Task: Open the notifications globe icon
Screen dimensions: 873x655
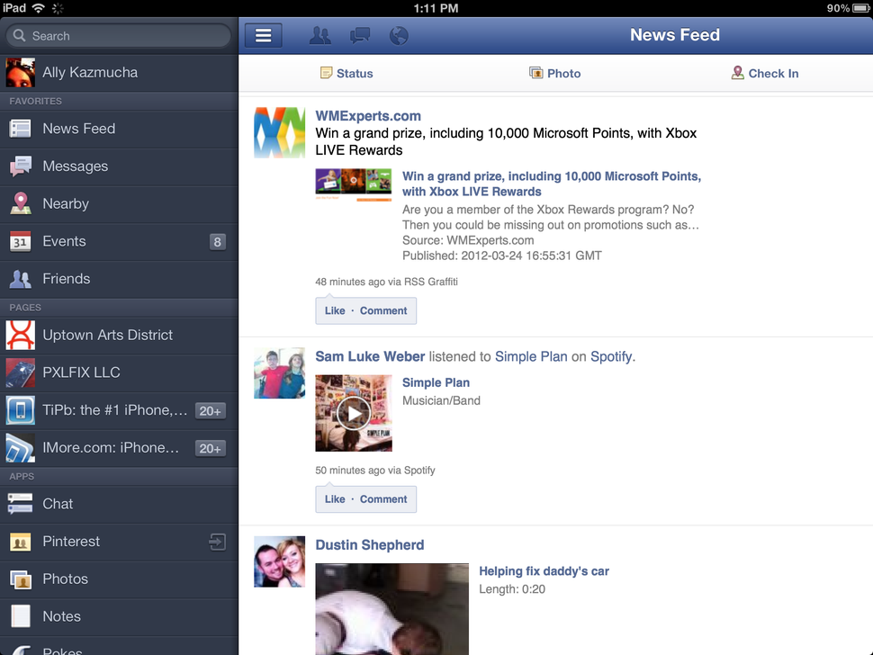Action: (x=399, y=35)
